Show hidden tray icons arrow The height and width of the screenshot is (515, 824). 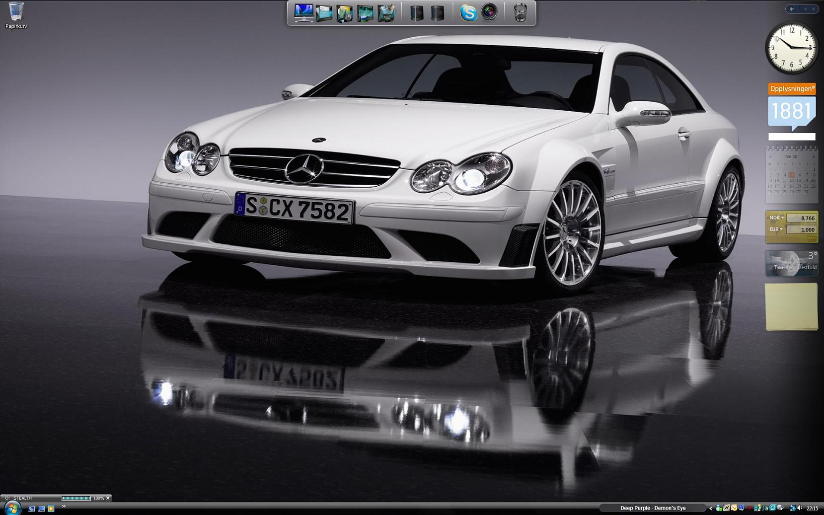tap(711, 509)
